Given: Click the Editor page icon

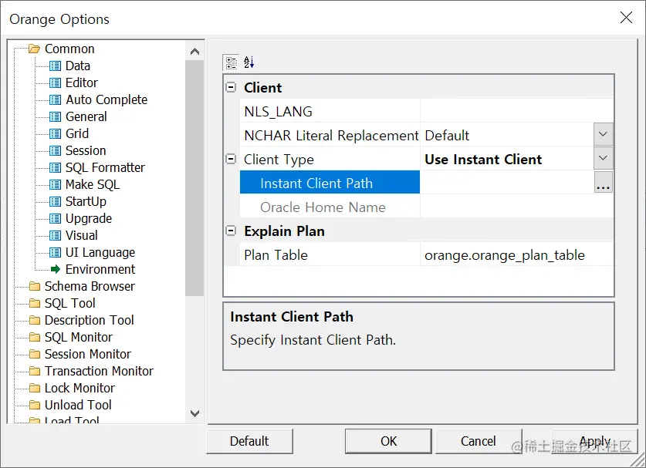Looking at the screenshot, I should [x=56, y=82].
